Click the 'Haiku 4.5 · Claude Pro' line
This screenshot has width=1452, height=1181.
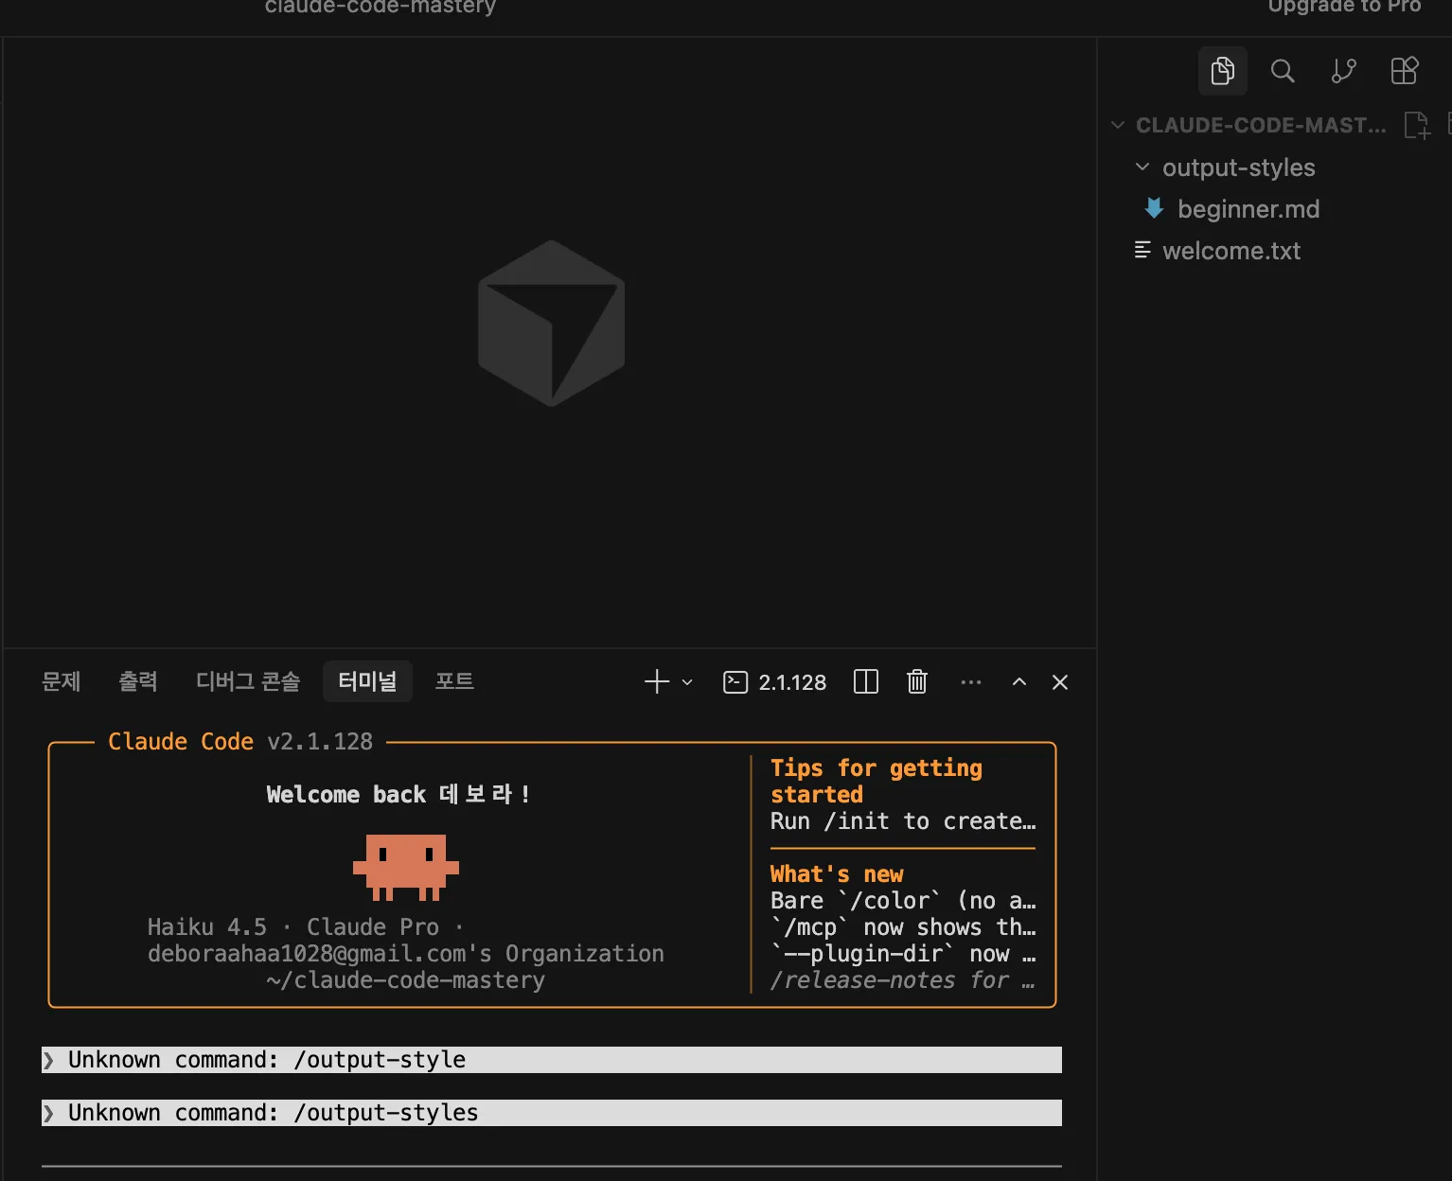tap(306, 927)
